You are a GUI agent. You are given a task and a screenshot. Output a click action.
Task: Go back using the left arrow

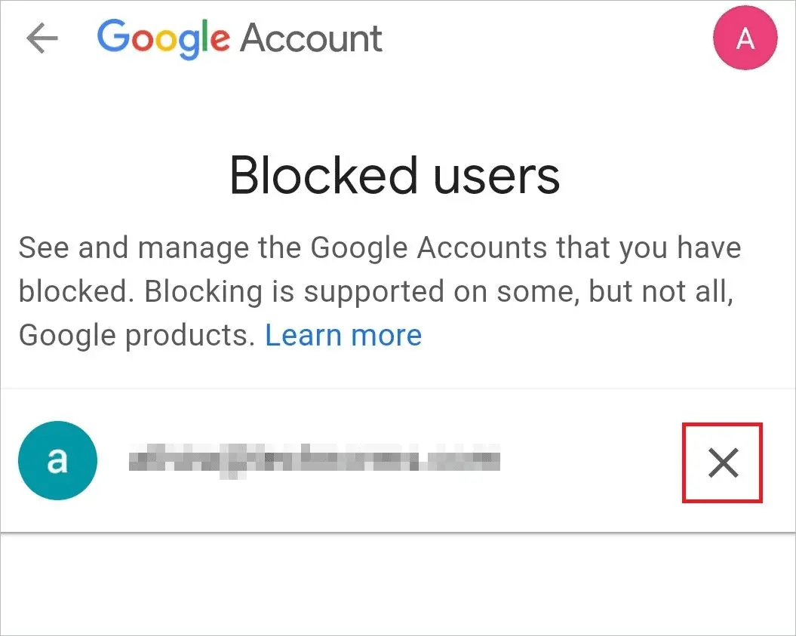click(42, 38)
